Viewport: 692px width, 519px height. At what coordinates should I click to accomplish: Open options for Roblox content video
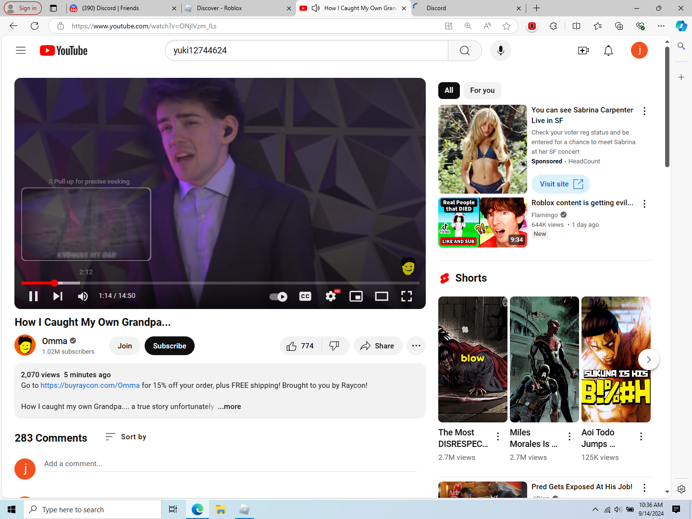point(644,204)
